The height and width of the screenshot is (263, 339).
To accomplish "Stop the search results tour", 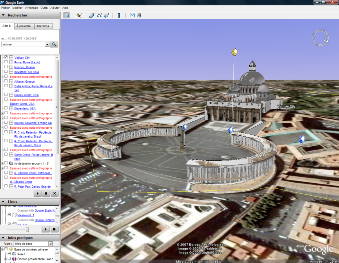I will (x=46, y=193).
